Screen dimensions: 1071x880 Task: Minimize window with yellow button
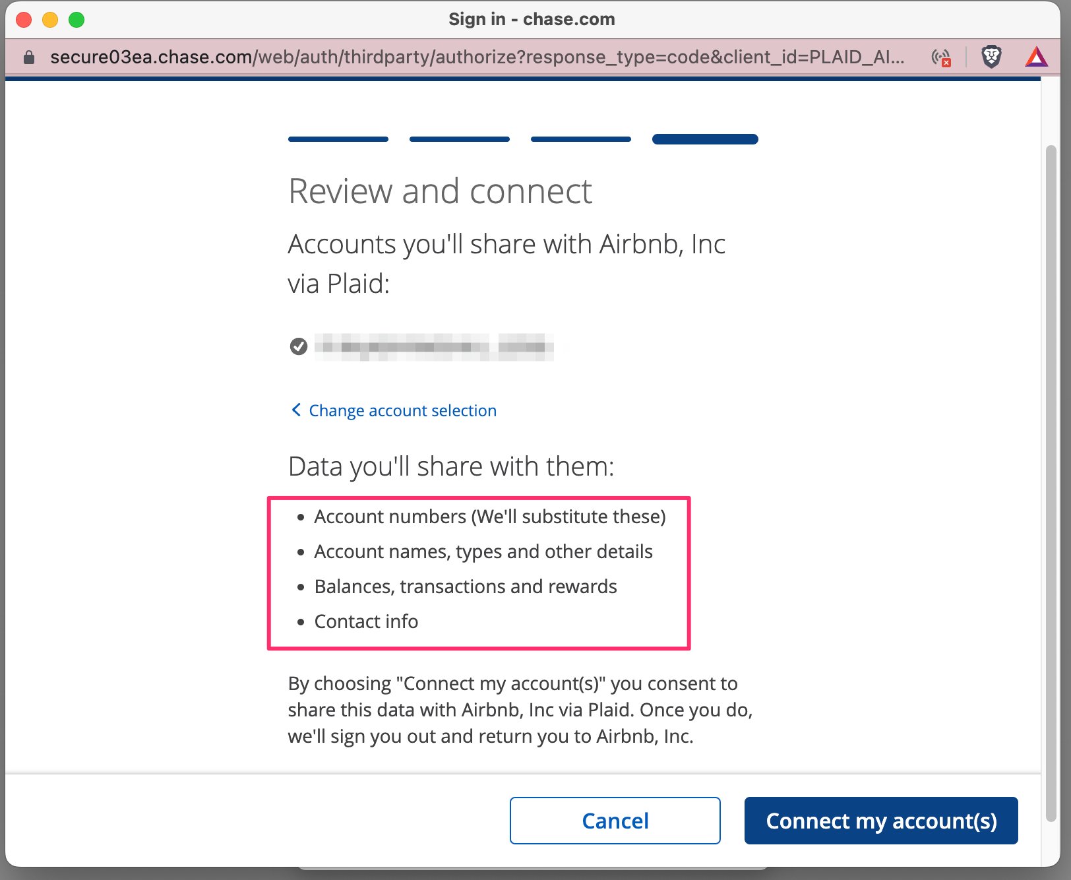pos(50,20)
